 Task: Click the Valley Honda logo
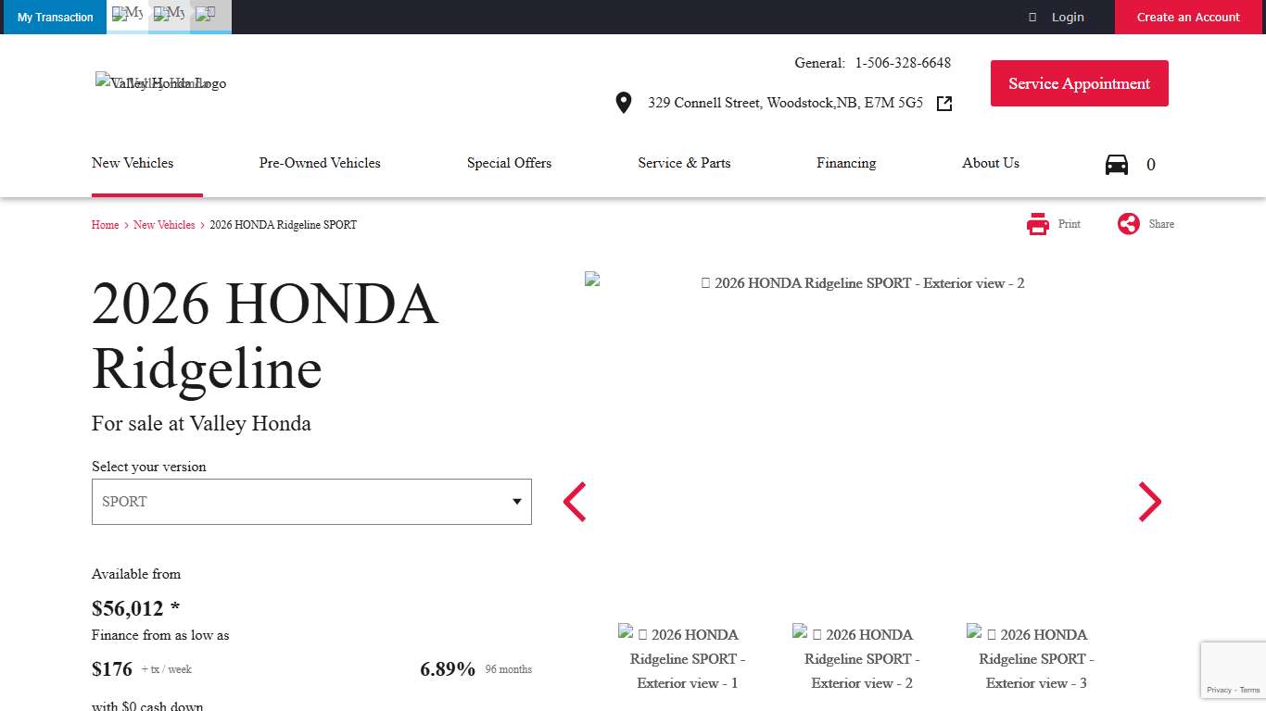(160, 83)
